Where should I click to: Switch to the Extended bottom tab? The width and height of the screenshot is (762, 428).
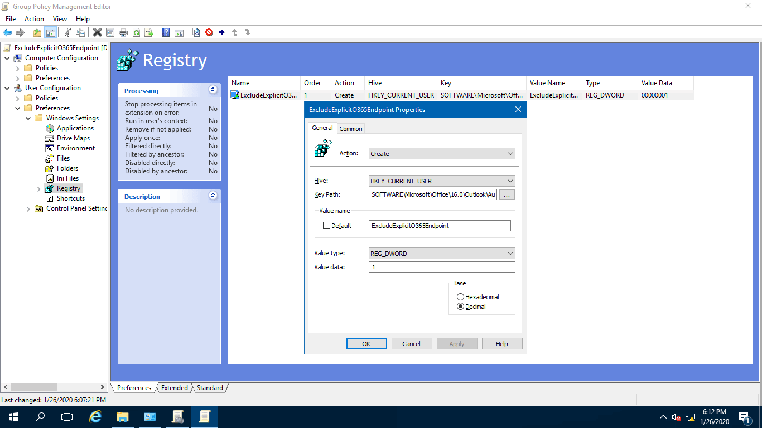pyautogui.click(x=175, y=388)
